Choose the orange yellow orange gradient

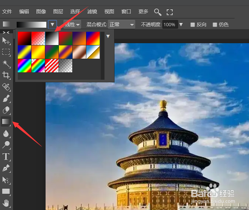(38, 52)
